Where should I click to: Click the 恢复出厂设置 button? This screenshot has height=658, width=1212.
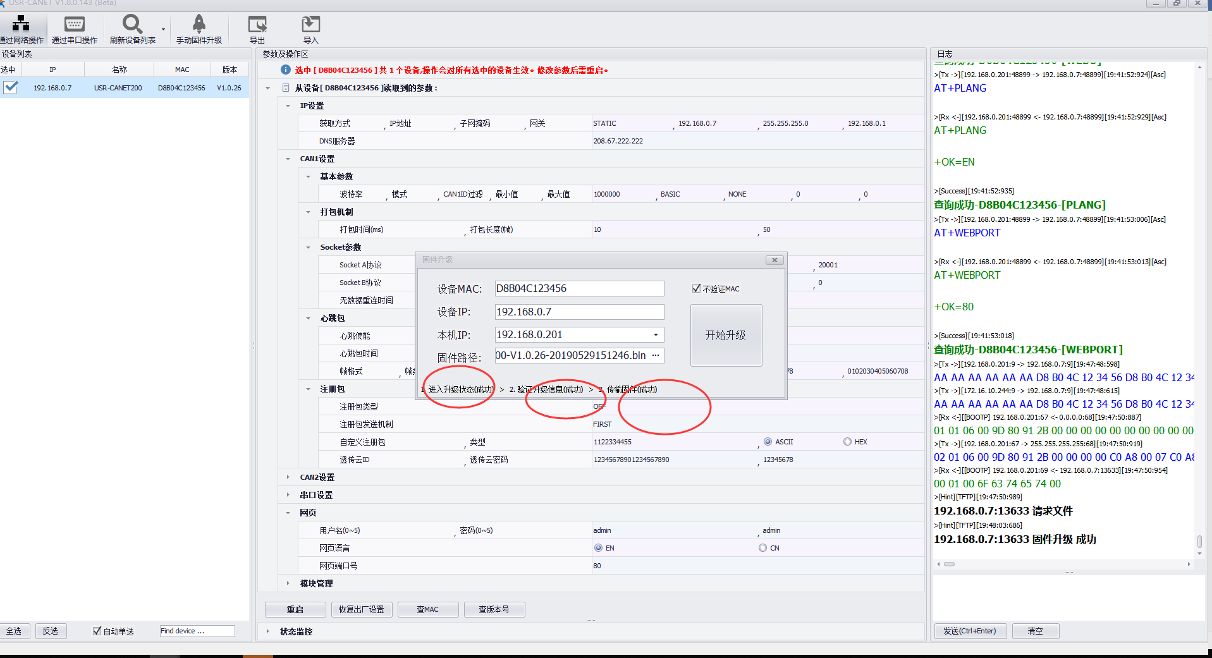tap(361, 609)
